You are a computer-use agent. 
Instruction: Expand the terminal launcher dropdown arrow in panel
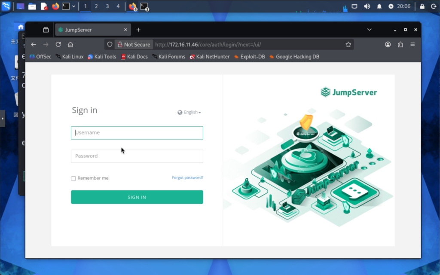[74, 6]
